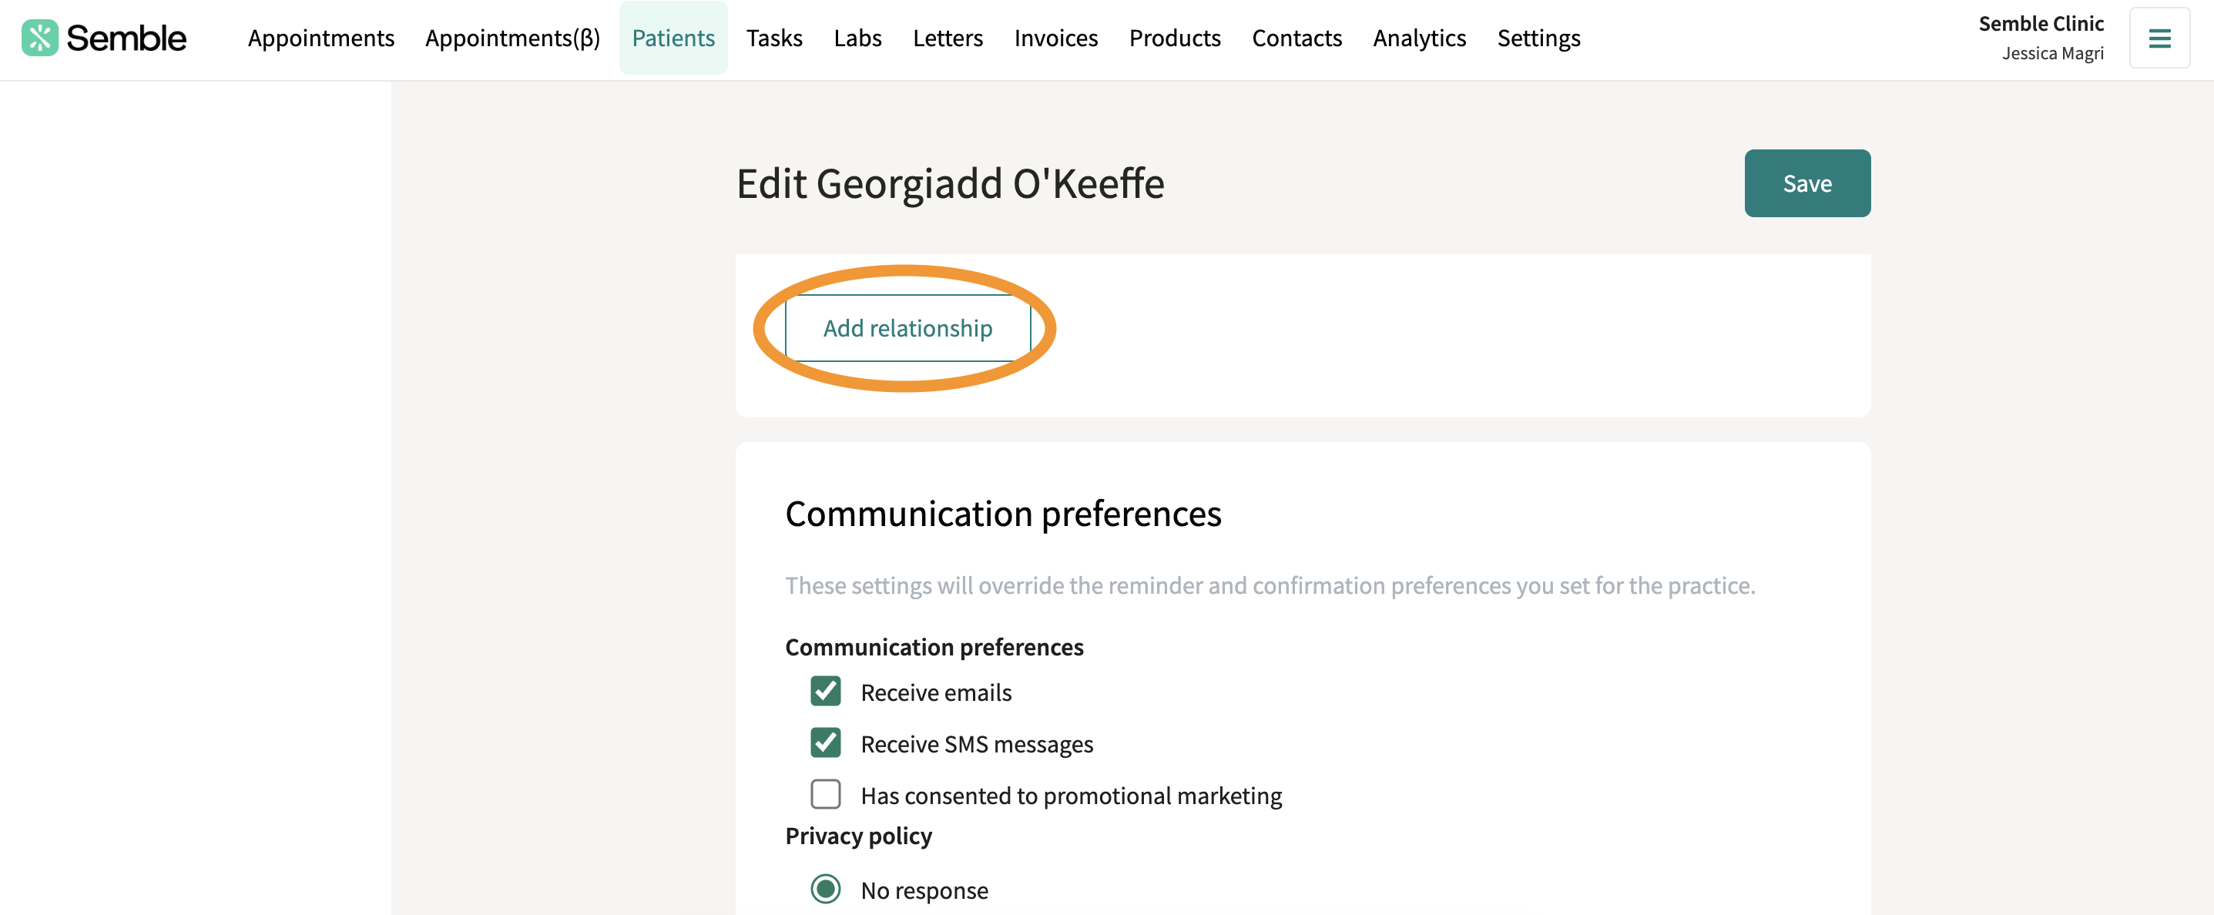Screen dimensions: 2214x915
Task: Uncheck Receive emails checkbox
Action: pyautogui.click(x=825, y=691)
